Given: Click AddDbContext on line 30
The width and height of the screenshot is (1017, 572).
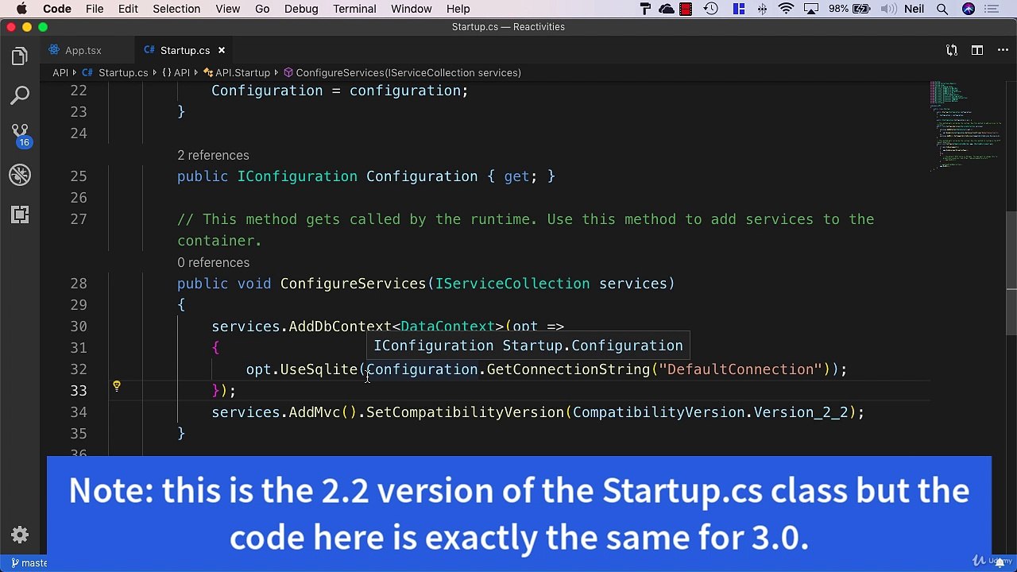Looking at the screenshot, I should point(340,327).
